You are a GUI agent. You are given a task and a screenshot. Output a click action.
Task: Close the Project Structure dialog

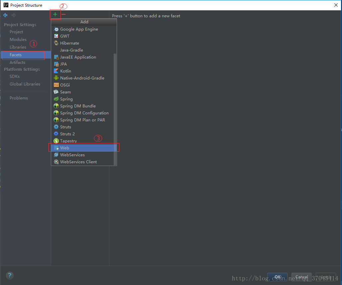336,5
